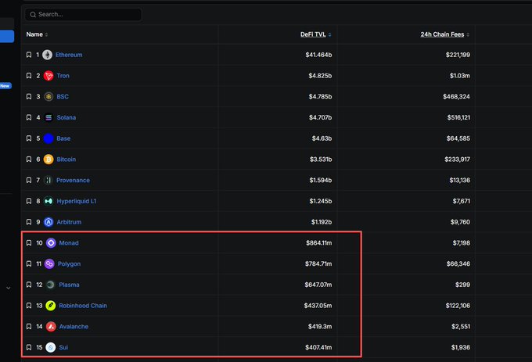Bookmark the Plasma row

coord(29,285)
